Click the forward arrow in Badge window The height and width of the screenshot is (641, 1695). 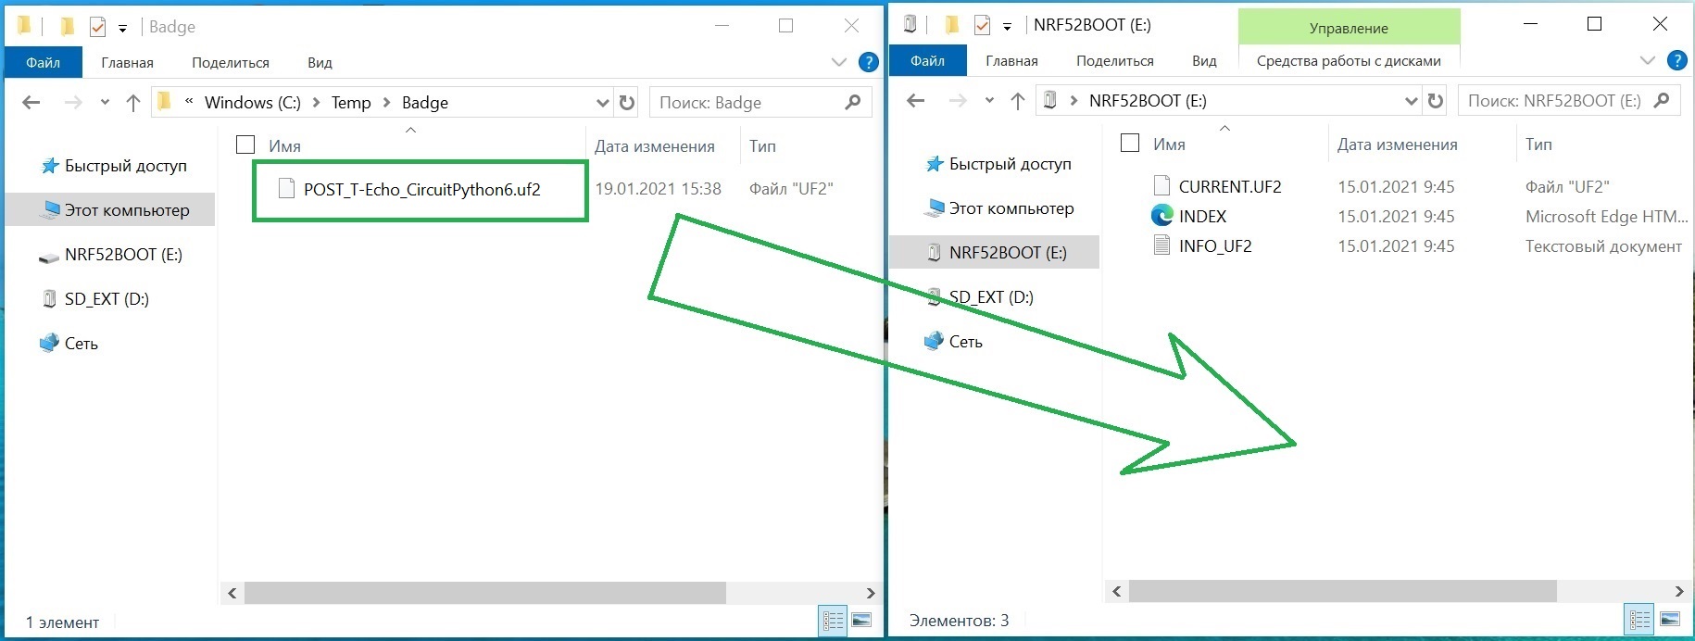tap(73, 103)
